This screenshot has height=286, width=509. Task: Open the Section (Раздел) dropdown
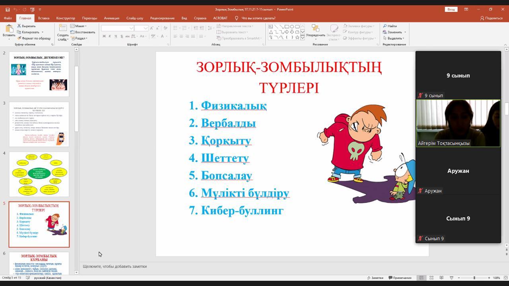pos(80,39)
